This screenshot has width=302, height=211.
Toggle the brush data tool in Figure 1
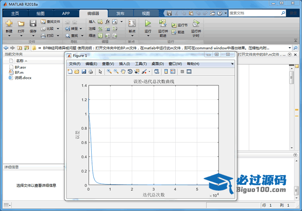144,72
